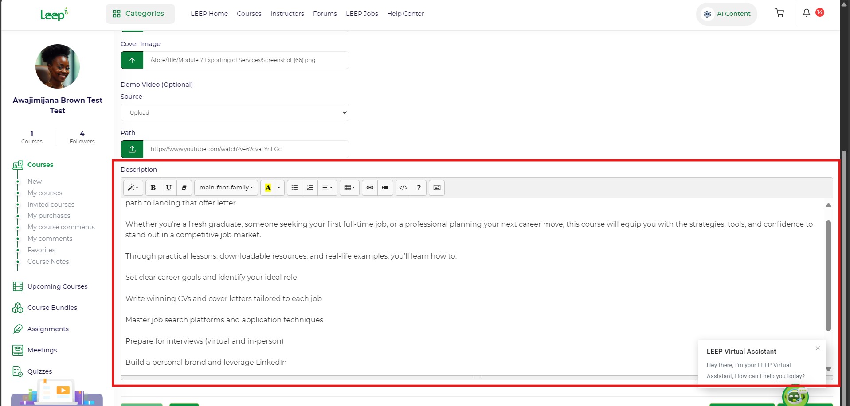Viewport: 850px width, 406px height.
Task: Toggle underline formatting in the editor
Action: (x=168, y=188)
